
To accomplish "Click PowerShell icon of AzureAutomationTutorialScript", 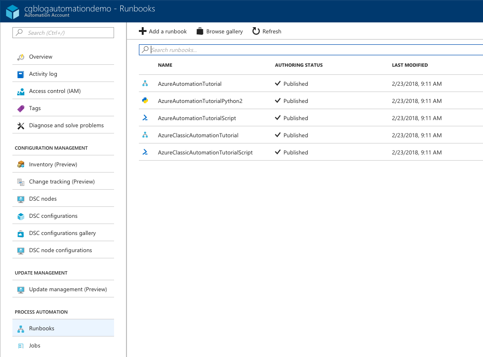I will pyautogui.click(x=145, y=117).
